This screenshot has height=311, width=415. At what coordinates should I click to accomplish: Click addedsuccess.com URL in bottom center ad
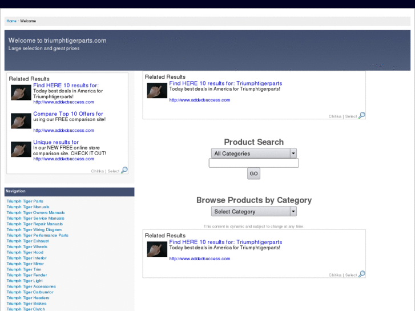tap(200, 259)
